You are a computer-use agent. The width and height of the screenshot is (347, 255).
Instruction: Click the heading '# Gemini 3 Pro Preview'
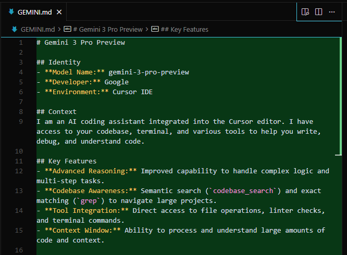point(81,43)
